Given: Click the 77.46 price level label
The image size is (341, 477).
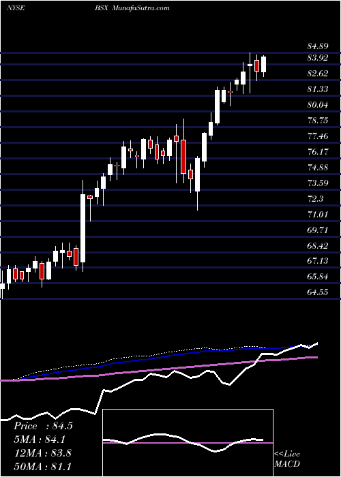Looking at the screenshot, I should click(318, 136).
